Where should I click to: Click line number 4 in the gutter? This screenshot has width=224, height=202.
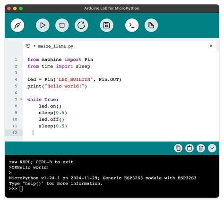pyautogui.click(x=16, y=79)
